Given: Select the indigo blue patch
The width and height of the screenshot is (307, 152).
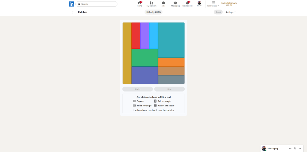Looking at the screenshot, I should click(145, 75).
